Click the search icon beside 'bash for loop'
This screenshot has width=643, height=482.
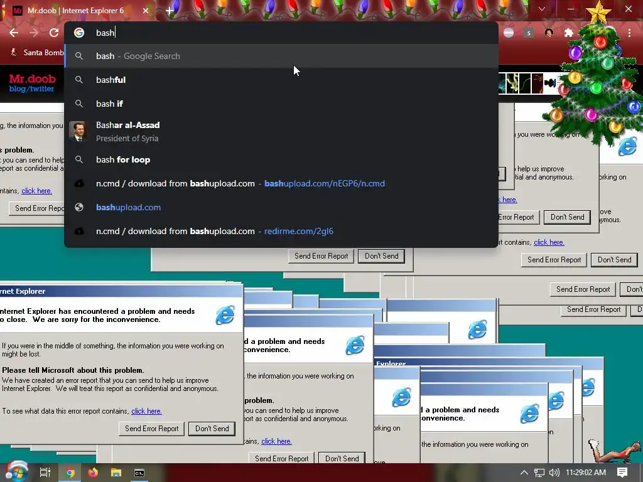point(79,159)
